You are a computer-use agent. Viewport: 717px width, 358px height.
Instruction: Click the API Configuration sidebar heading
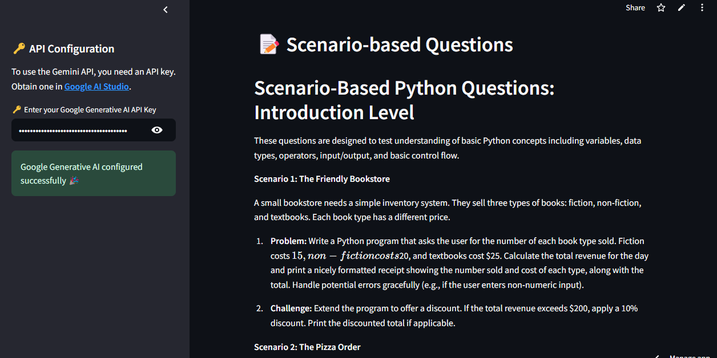click(71, 49)
